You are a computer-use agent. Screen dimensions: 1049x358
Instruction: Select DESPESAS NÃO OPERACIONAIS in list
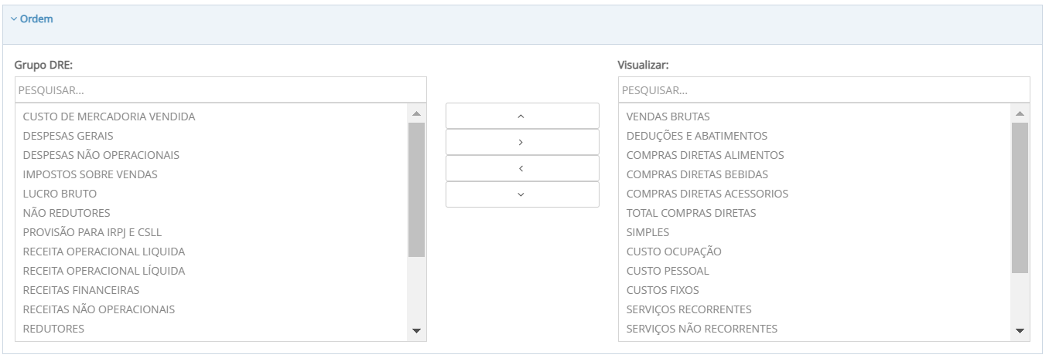coord(101,155)
